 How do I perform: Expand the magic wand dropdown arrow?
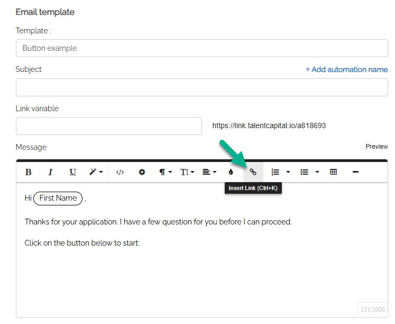pyautogui.click(x=101, y=172)
